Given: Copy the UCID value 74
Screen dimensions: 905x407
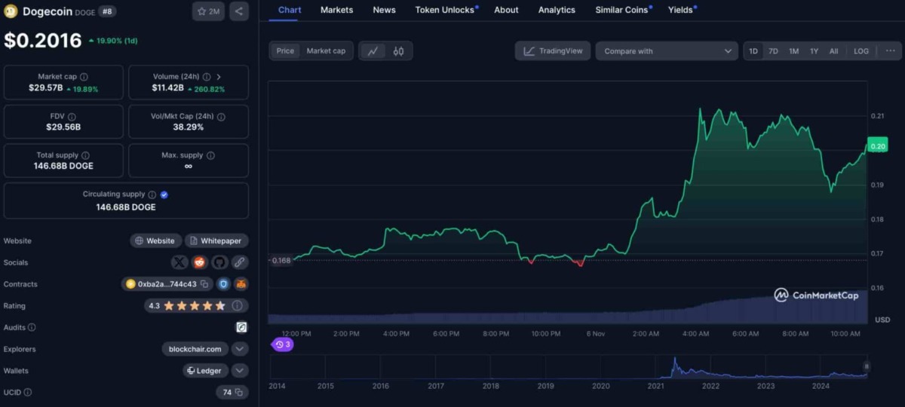Looking at the screenshot, I should point(238,392).
